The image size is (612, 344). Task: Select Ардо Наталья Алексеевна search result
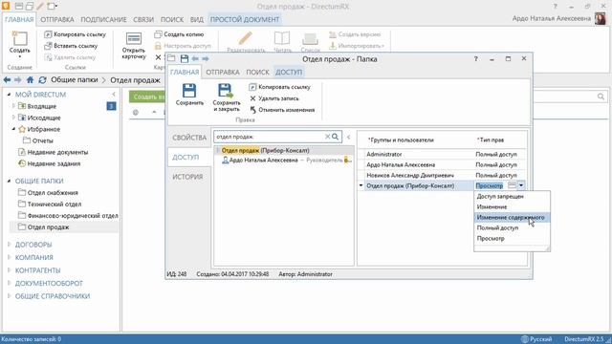coord(284,161)
